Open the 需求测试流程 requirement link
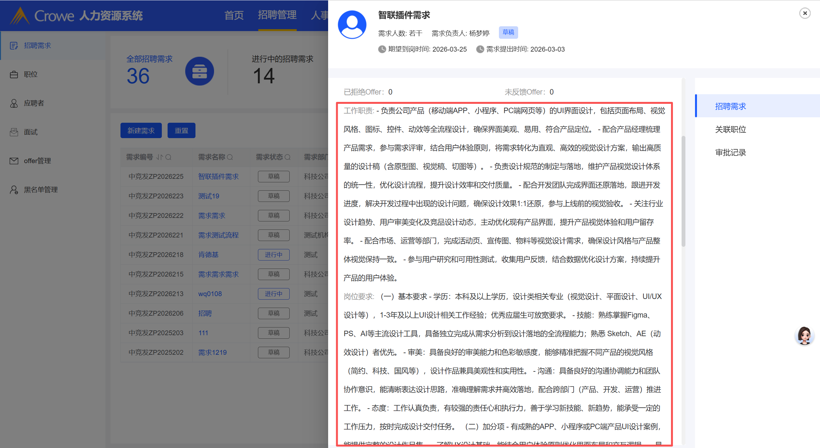820x448 pixels. pyautogui.click(x=218, y=235)
